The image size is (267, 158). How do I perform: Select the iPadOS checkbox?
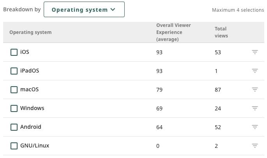click(14, 71)
